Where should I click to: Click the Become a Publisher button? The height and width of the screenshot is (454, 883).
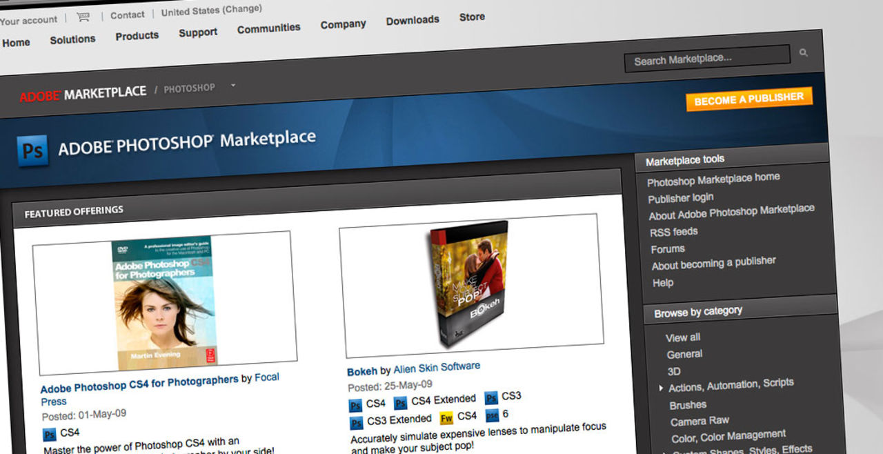point(749,99)
